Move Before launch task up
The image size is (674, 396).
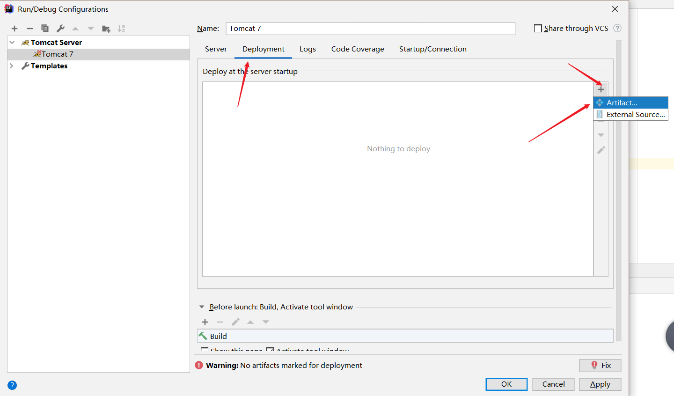(250, 322)
